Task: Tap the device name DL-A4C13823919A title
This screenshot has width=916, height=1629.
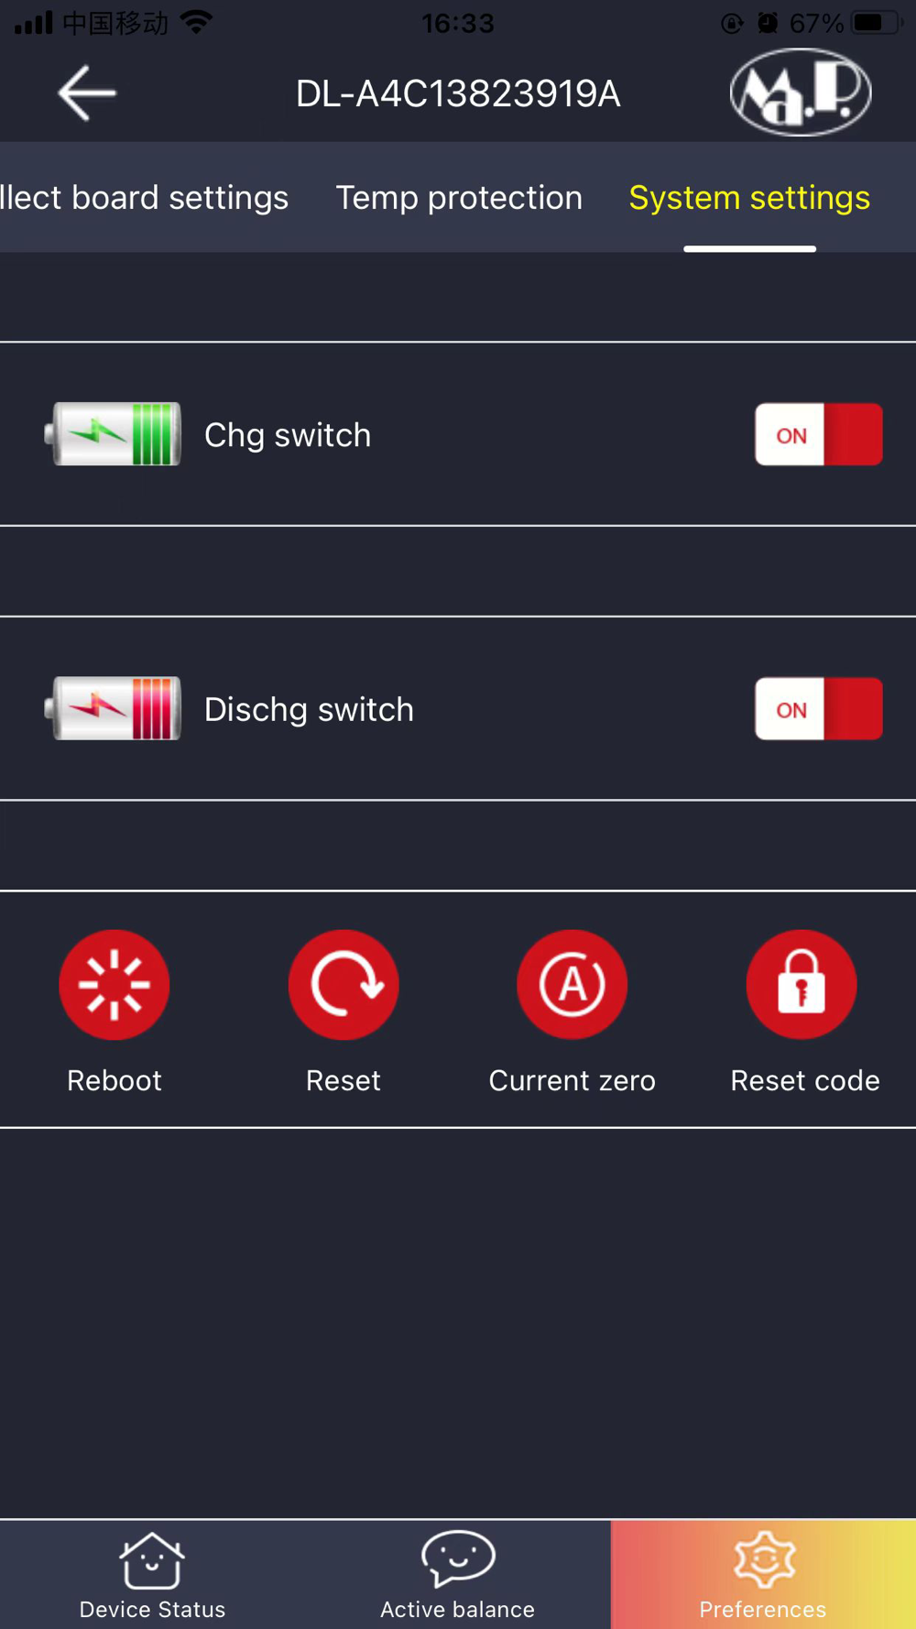Action: 458,93
